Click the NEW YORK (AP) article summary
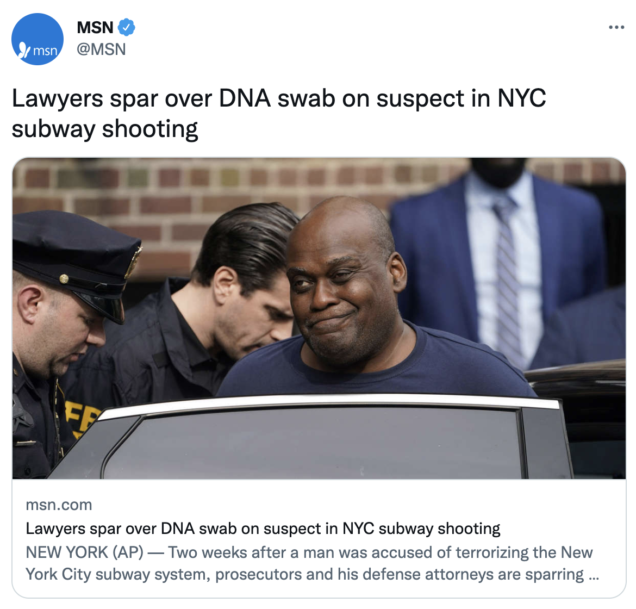 pos(313,563)
